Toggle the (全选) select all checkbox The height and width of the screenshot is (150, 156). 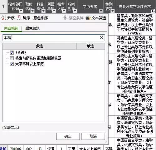coord(12,52)
